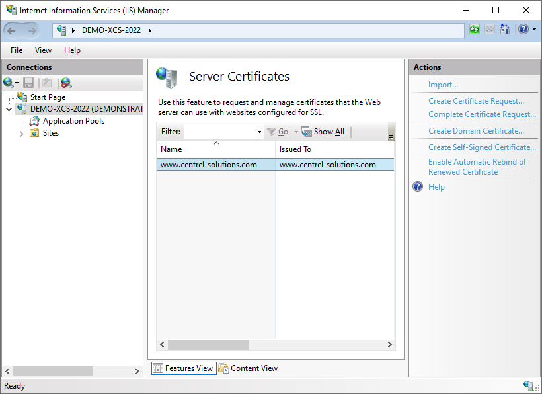Click the server icon in address bar
The width and height of the screenshot is (542, 394).
61,30
